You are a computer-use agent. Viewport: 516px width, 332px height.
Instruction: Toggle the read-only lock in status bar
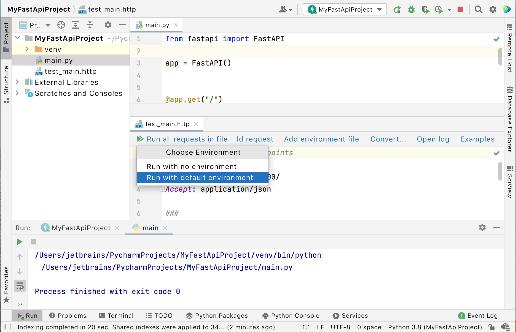coord(492,327)
